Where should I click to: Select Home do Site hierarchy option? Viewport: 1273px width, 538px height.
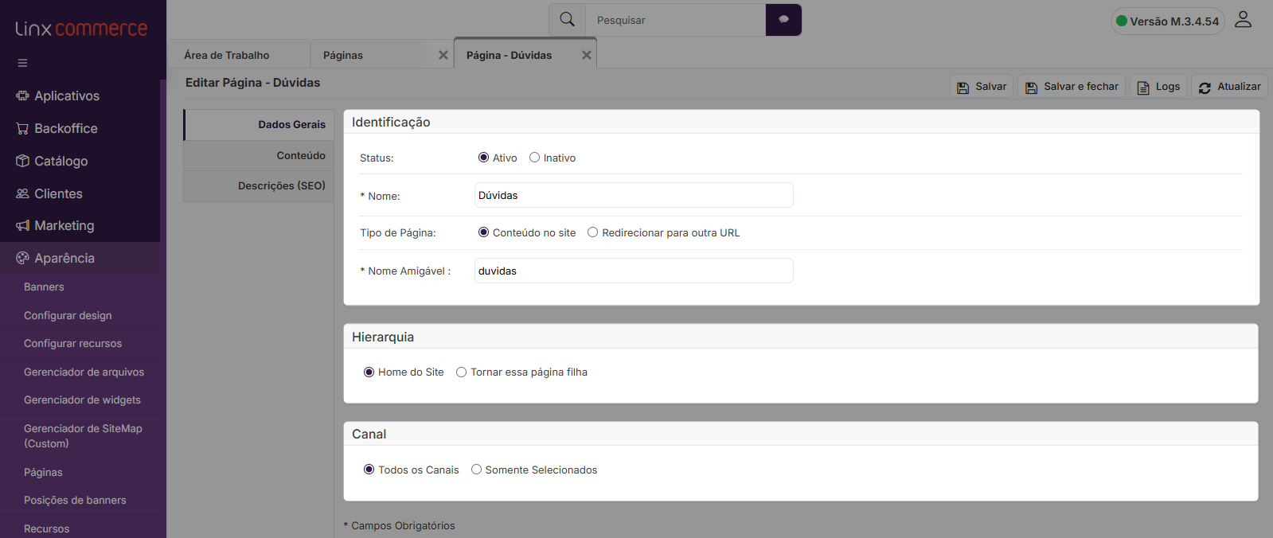[x=369, y=372]
